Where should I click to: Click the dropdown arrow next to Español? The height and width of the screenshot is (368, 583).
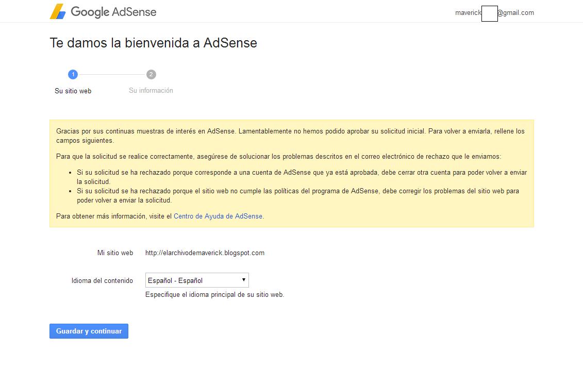point(243,280)
